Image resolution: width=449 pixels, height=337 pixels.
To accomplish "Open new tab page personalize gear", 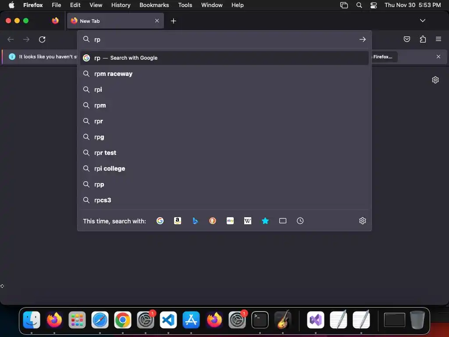I will pos(435,80).
